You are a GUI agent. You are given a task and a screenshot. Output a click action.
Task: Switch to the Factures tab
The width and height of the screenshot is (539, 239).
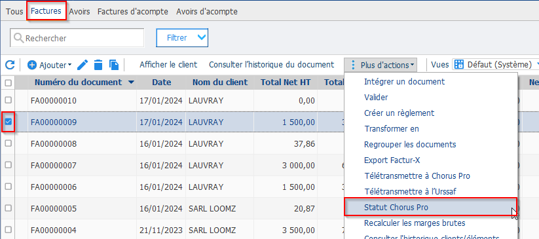pos(46,11)
